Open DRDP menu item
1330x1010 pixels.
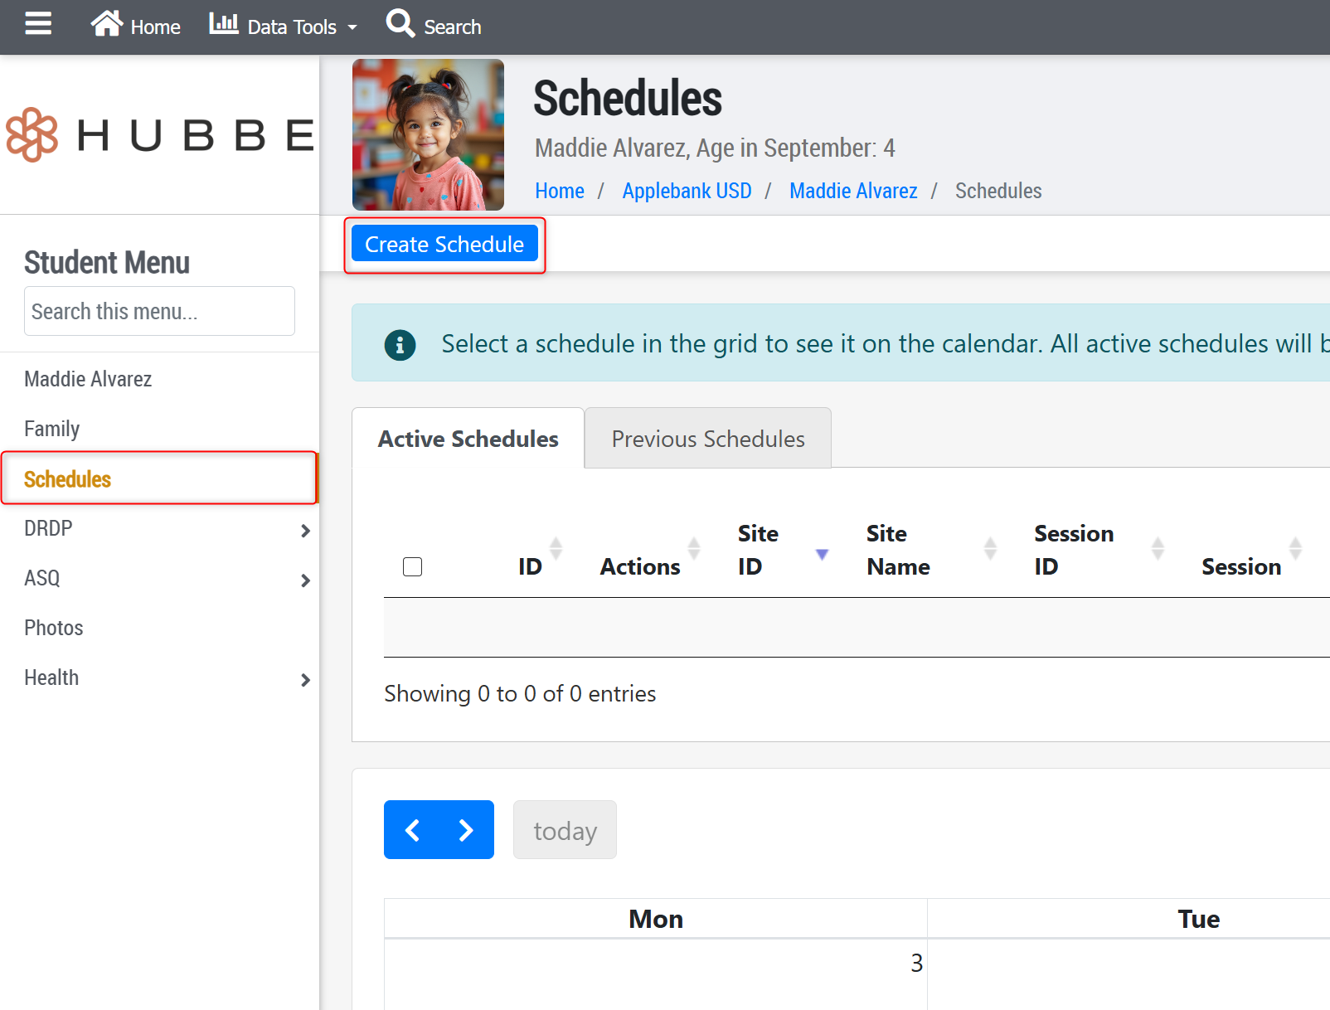click(48, 528)
